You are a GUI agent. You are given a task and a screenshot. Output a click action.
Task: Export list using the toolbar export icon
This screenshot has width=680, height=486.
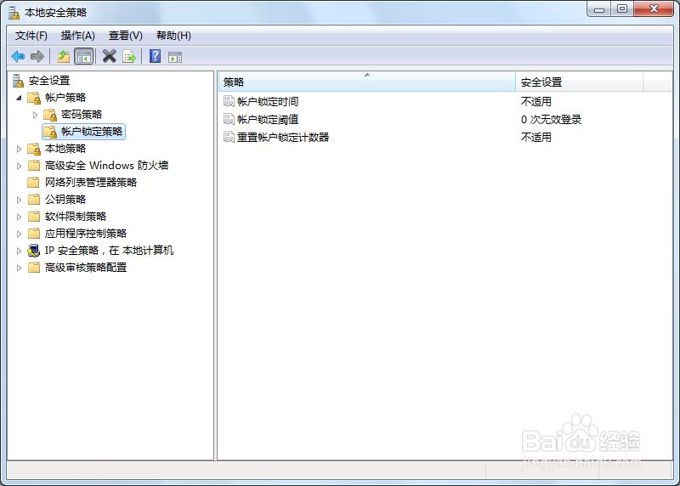[129, 56]
